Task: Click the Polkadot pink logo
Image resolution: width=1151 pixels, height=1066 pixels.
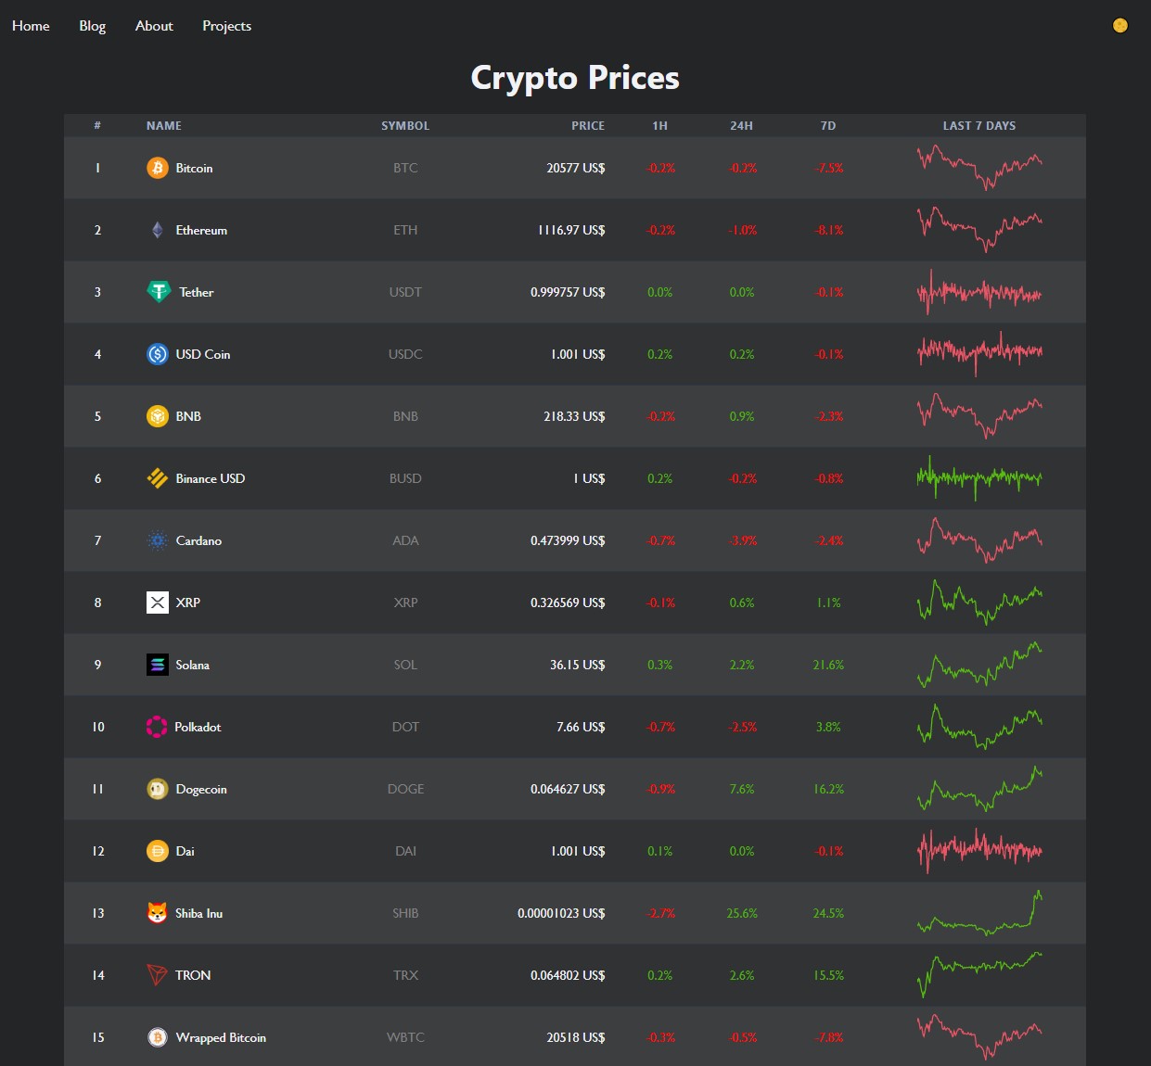Action: pyautogui.click(x=157, y=727)
